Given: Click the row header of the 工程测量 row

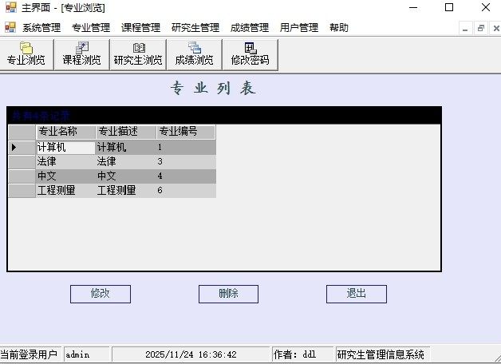Looking at the screenshot, I should click(22, 191).
